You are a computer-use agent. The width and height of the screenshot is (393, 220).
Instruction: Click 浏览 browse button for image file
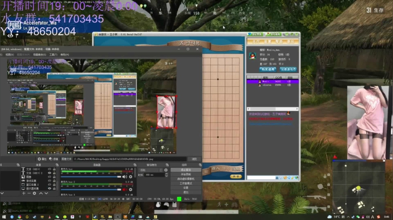click(x=194, y=159)
